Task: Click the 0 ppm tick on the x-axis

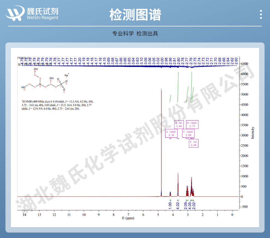Action: pyautogui.click(x=232, y=215)
